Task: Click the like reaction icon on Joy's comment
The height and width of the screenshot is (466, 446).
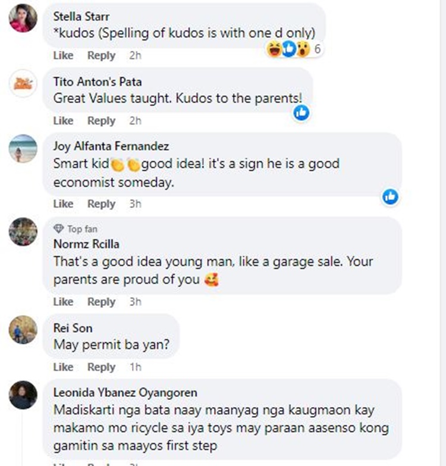Action: pos(391,197)
